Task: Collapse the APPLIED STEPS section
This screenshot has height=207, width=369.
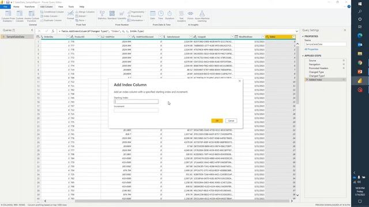Action: point(303,56)
